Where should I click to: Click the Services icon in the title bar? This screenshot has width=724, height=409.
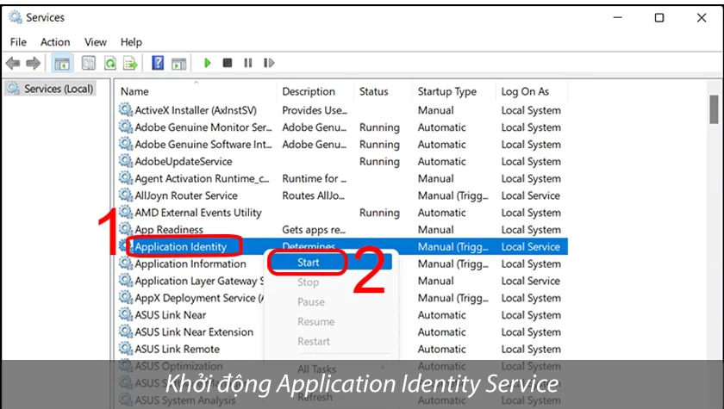pos(16,17)
